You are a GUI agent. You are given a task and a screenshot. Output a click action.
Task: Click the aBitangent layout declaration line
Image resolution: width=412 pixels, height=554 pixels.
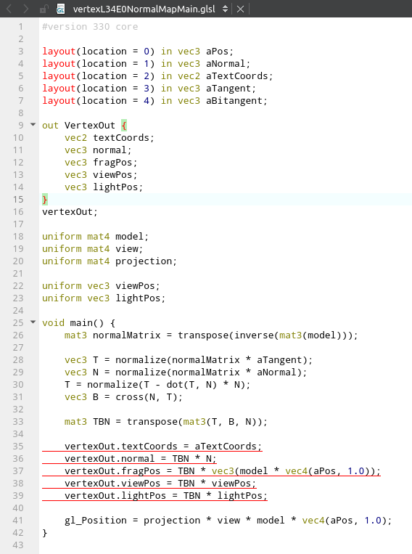(154, 101)
